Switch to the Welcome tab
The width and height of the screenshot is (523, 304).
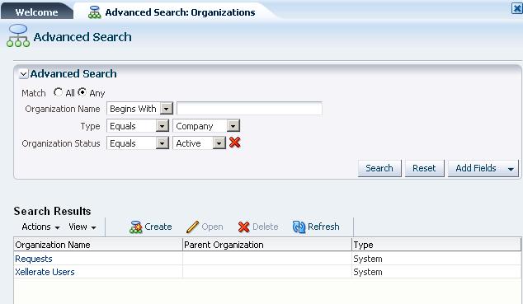coord(36,12)
